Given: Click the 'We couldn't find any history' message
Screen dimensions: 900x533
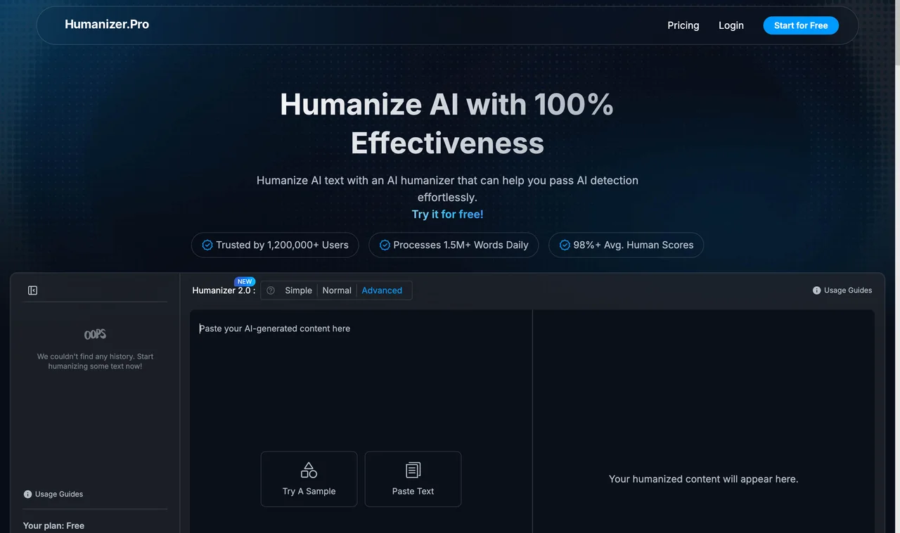Looking at the screenshot, I should click(95, 361).
